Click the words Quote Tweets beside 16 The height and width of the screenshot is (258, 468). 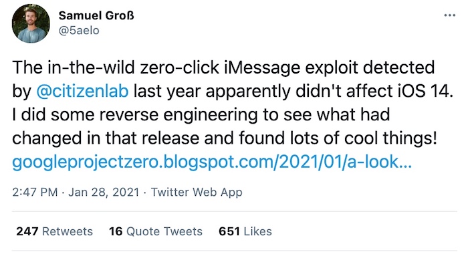click(164, 231)
